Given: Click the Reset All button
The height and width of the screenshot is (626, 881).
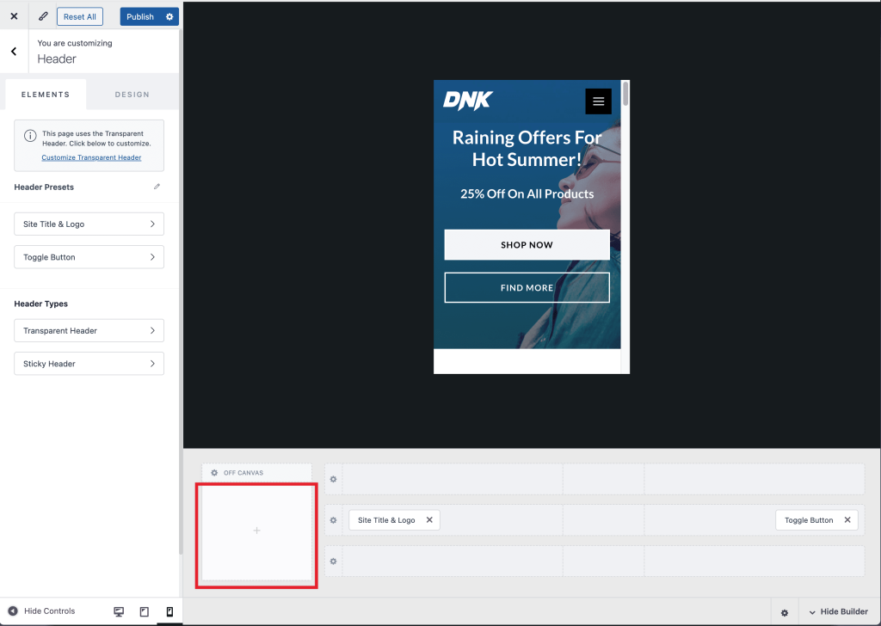Looking at the screenshot, I should point(80,16).
